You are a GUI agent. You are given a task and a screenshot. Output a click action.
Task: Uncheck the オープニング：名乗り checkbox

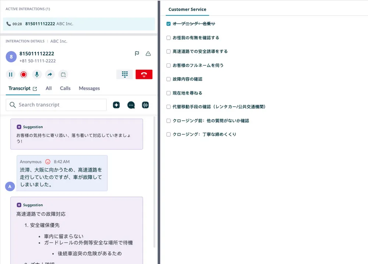(169, 24)
